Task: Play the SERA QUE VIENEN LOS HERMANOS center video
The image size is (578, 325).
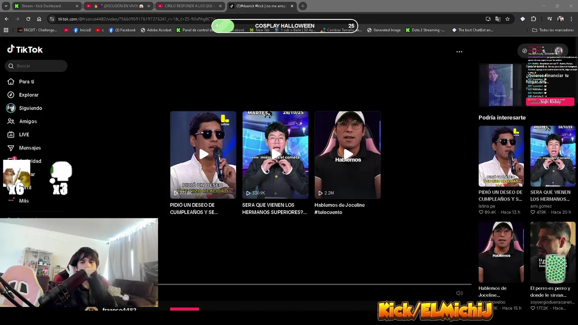Action: click(x=275, y=155)
